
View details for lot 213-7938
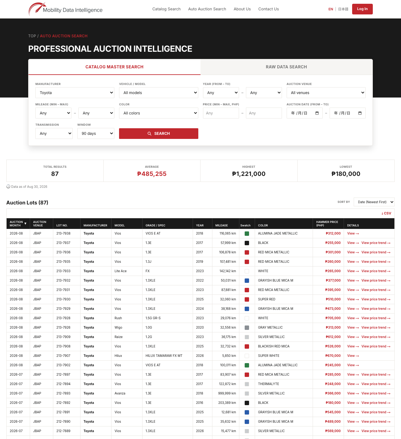tap(353, 234)
